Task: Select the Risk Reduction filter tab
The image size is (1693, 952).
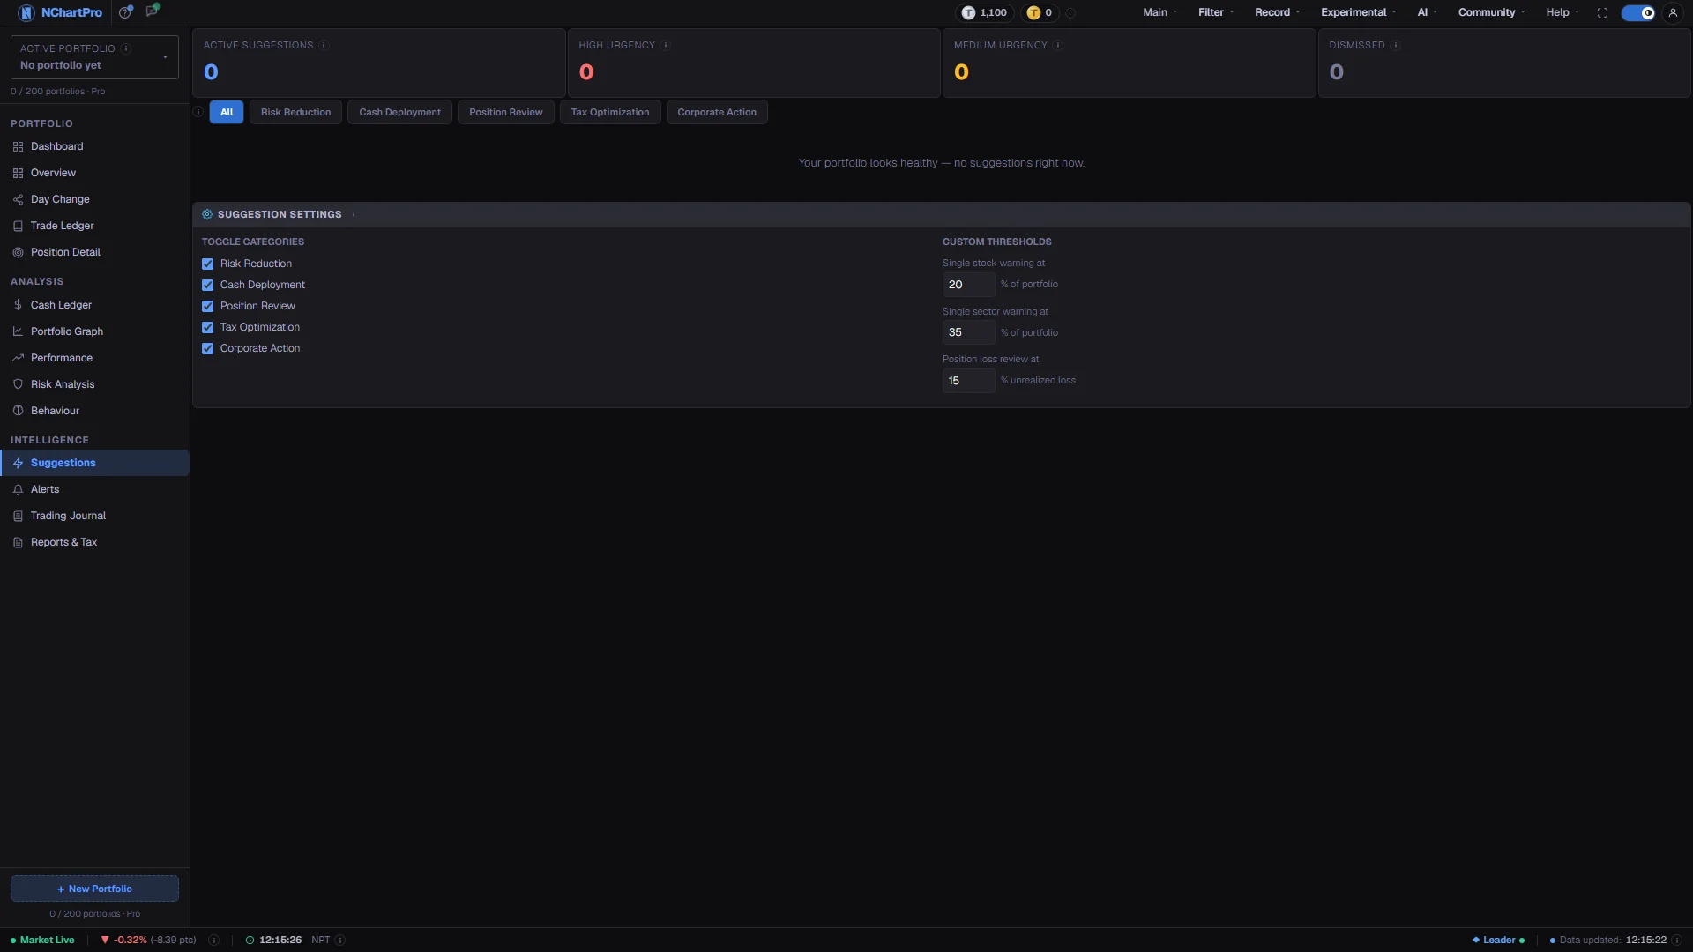Action: click(x=295, y=112)
